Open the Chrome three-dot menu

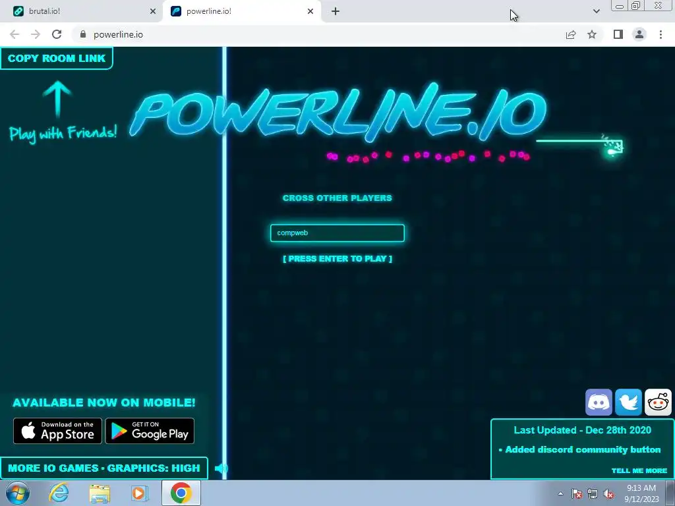660,34
